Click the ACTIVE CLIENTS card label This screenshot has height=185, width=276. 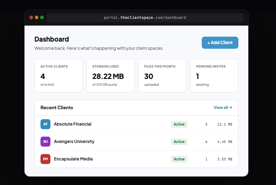[x=54, y=67]
